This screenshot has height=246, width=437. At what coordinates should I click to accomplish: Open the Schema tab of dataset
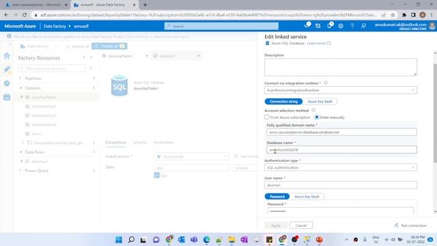coord(140,142)
